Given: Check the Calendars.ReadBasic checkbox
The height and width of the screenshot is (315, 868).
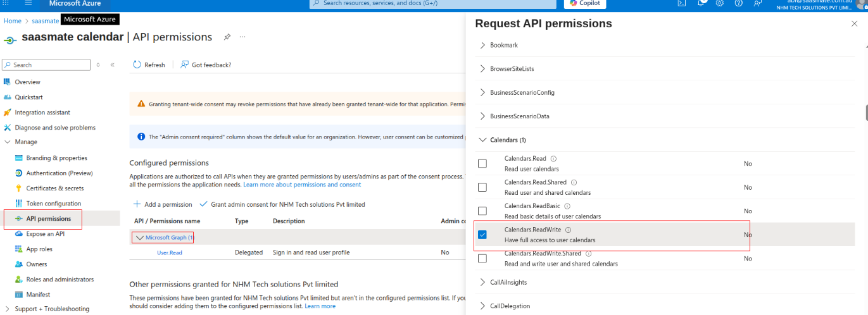Looking at the screenshot, I should click(482, 211).
